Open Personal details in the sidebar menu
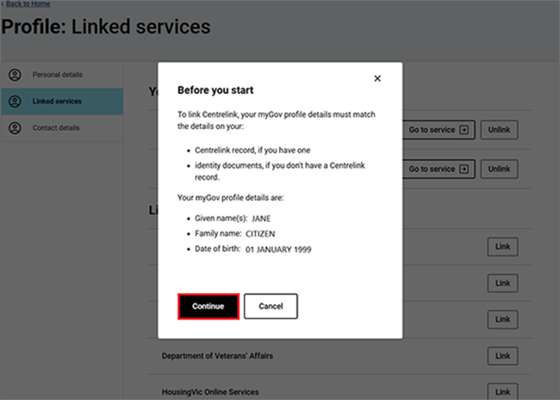This screenshot has height=400, width=560. click(x=57, y=75)
